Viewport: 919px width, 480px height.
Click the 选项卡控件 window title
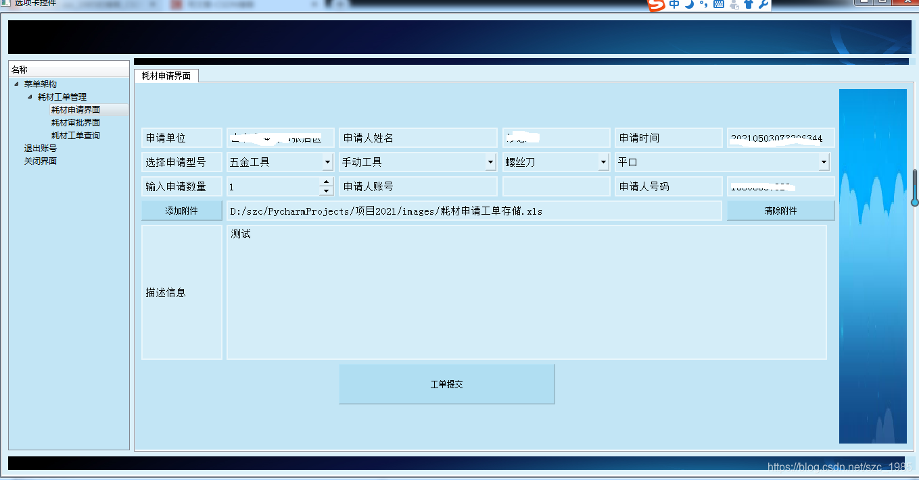35,3
